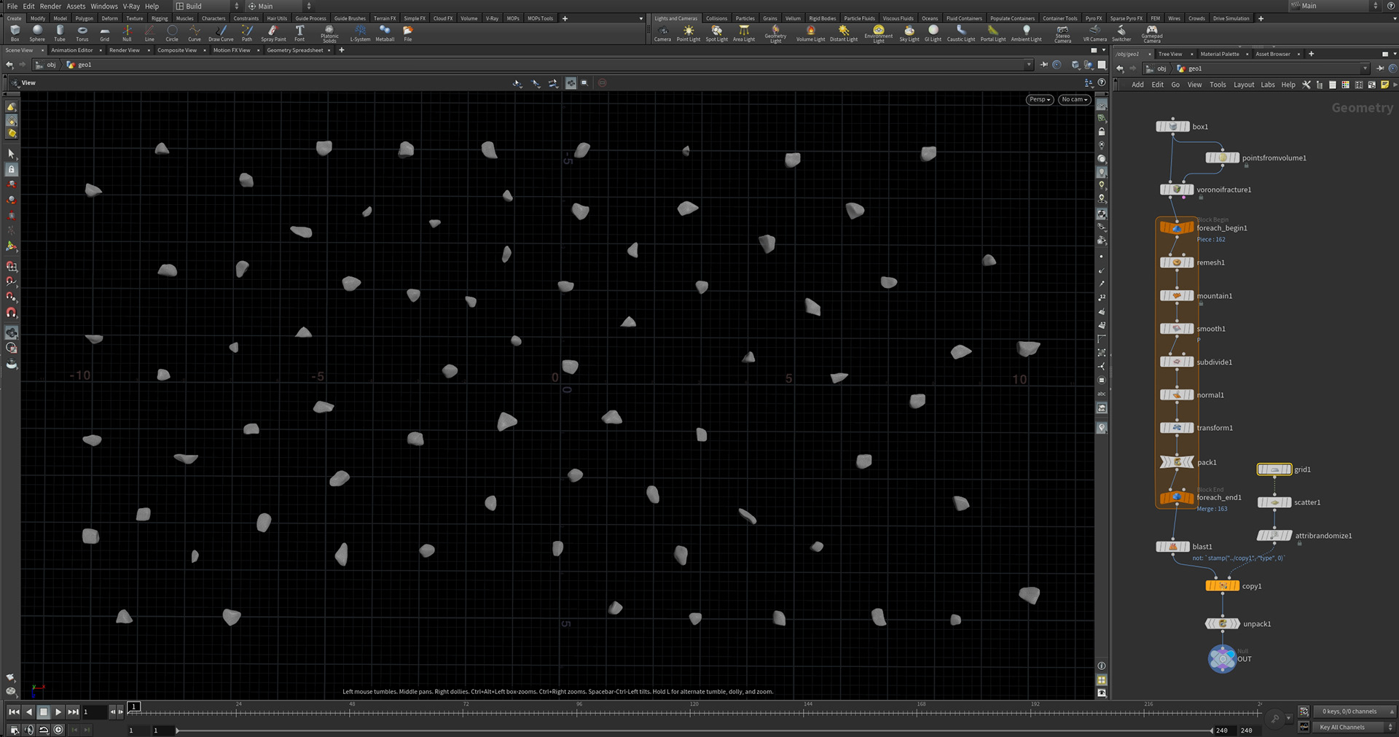1399x737 pixels.
Task: Open the File menu
Action: point(12,6)
